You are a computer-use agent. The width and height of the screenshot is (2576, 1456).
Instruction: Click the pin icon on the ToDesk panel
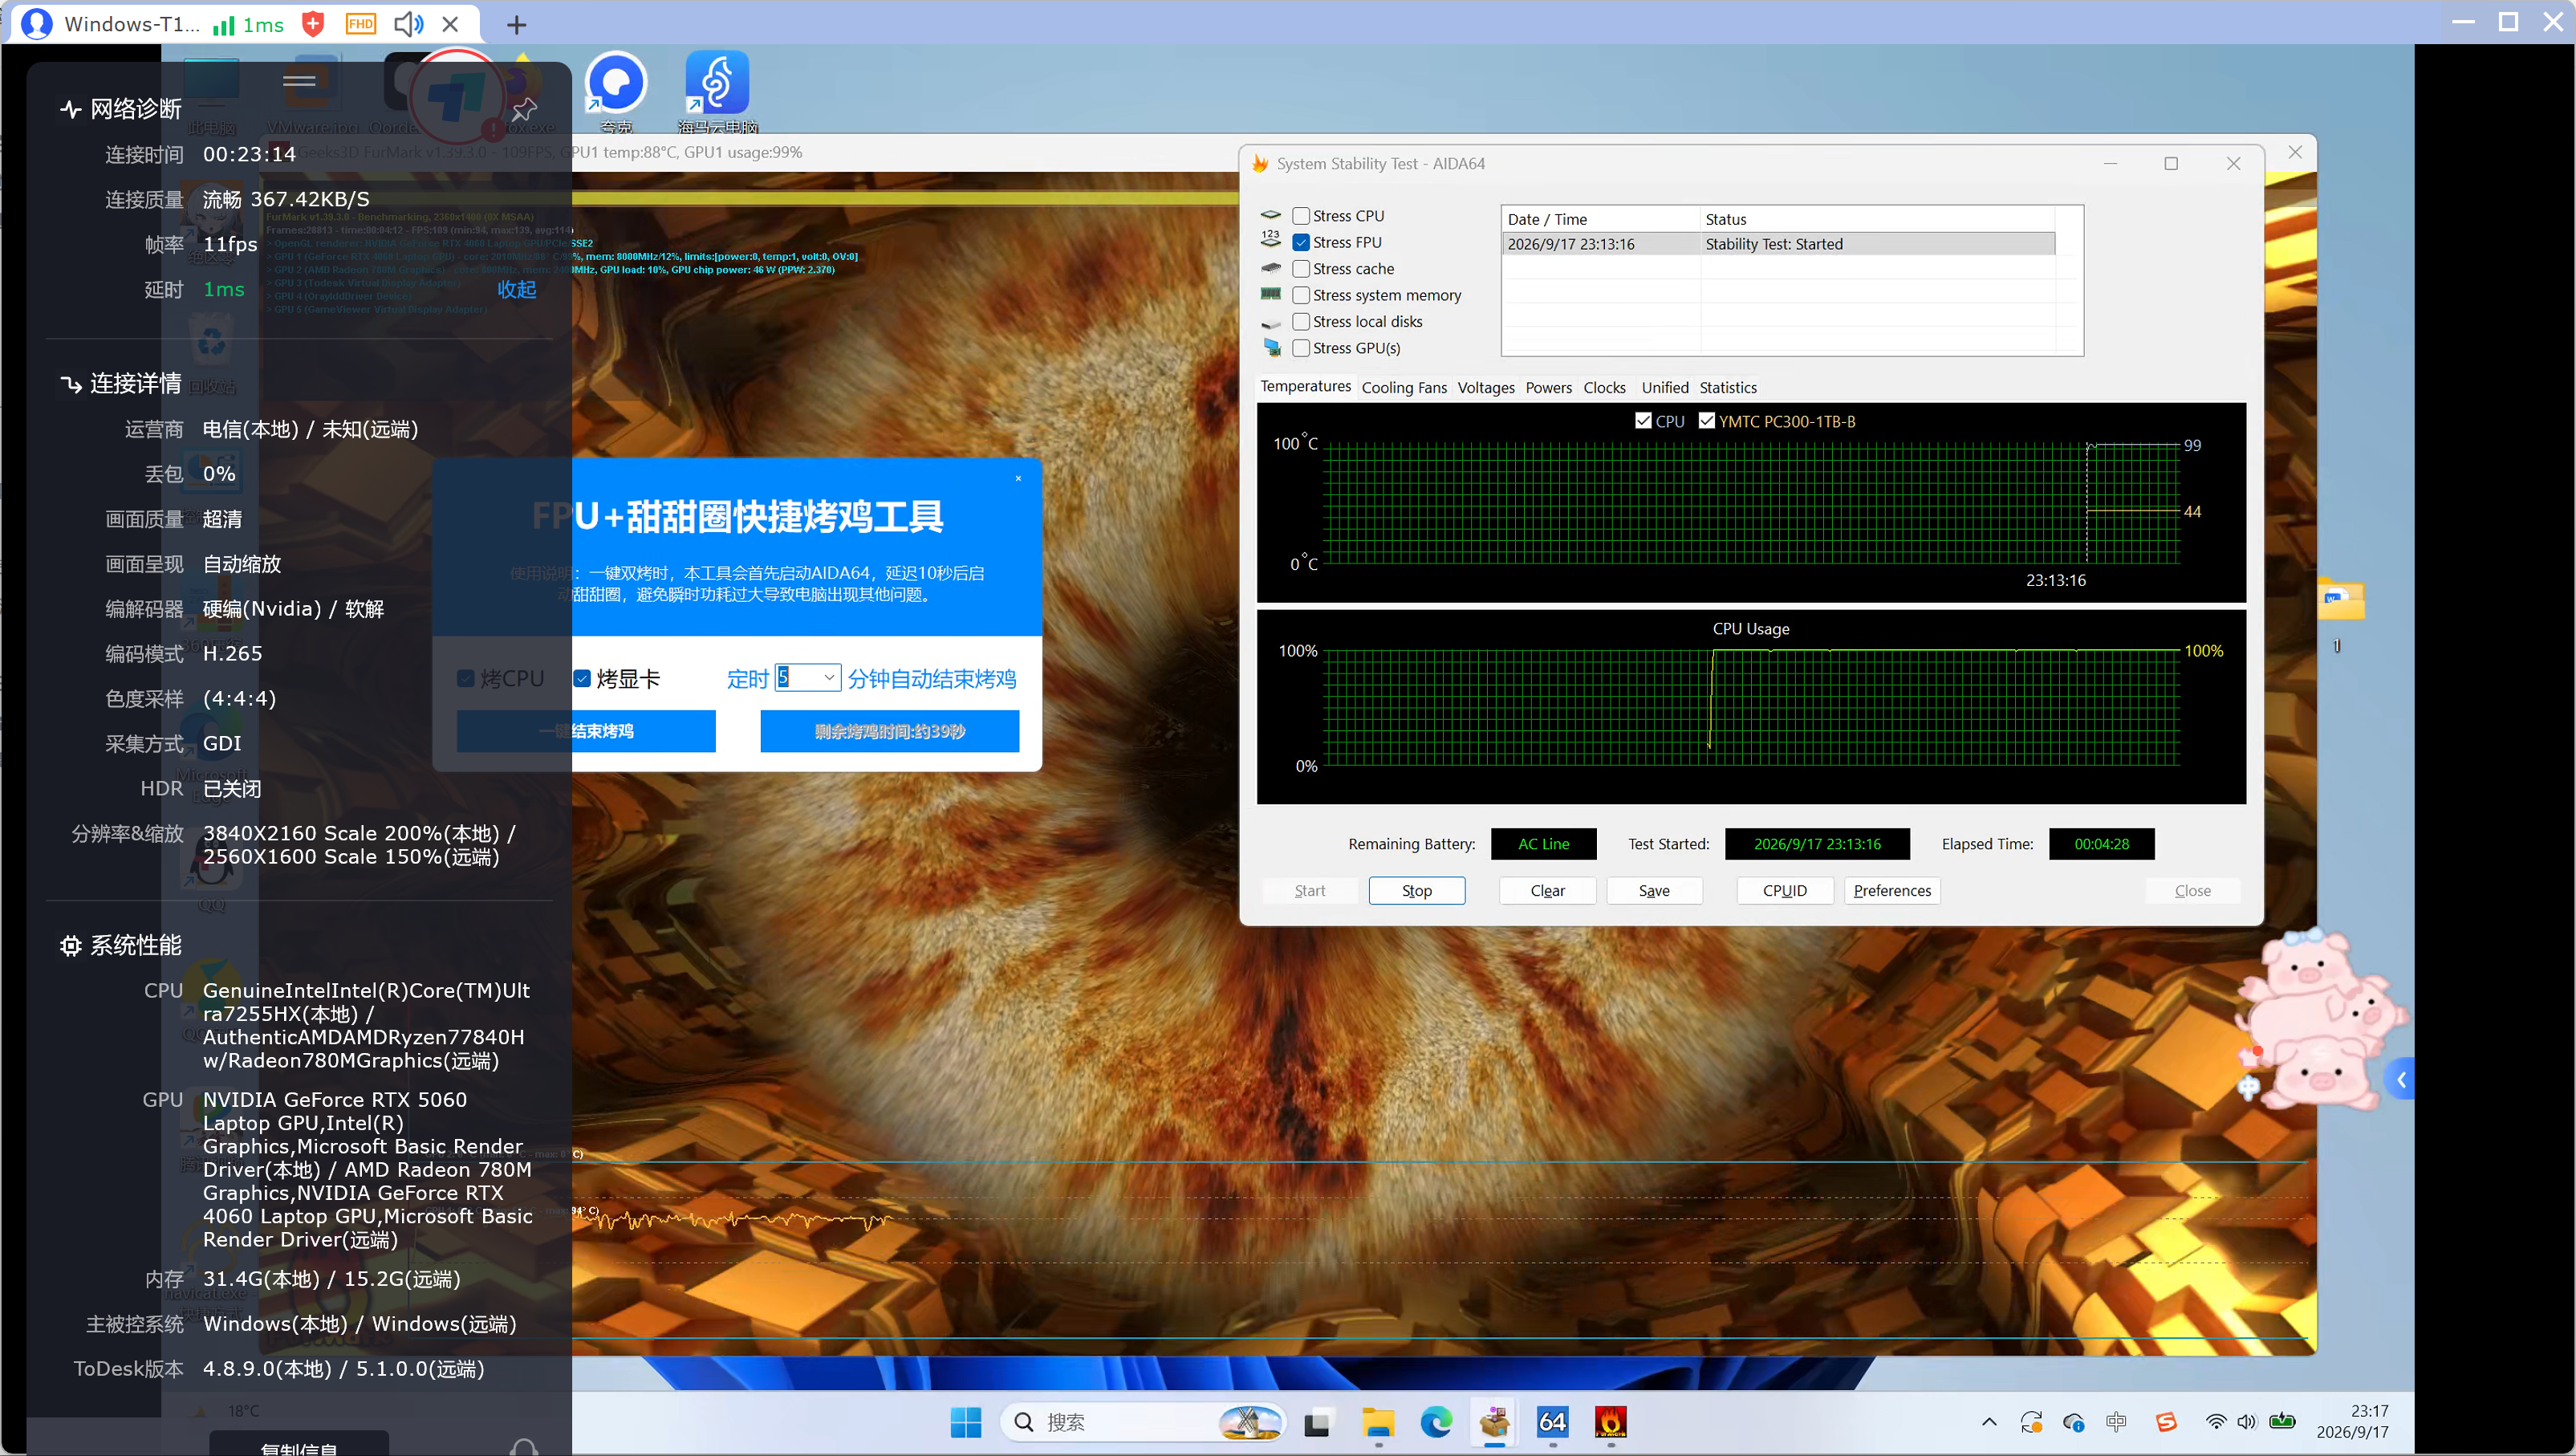click(524, 109)
